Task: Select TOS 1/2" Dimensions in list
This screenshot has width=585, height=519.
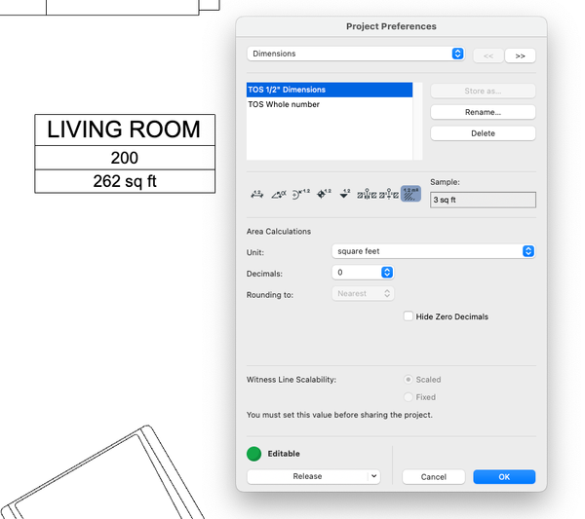Action: click(330, 90)
